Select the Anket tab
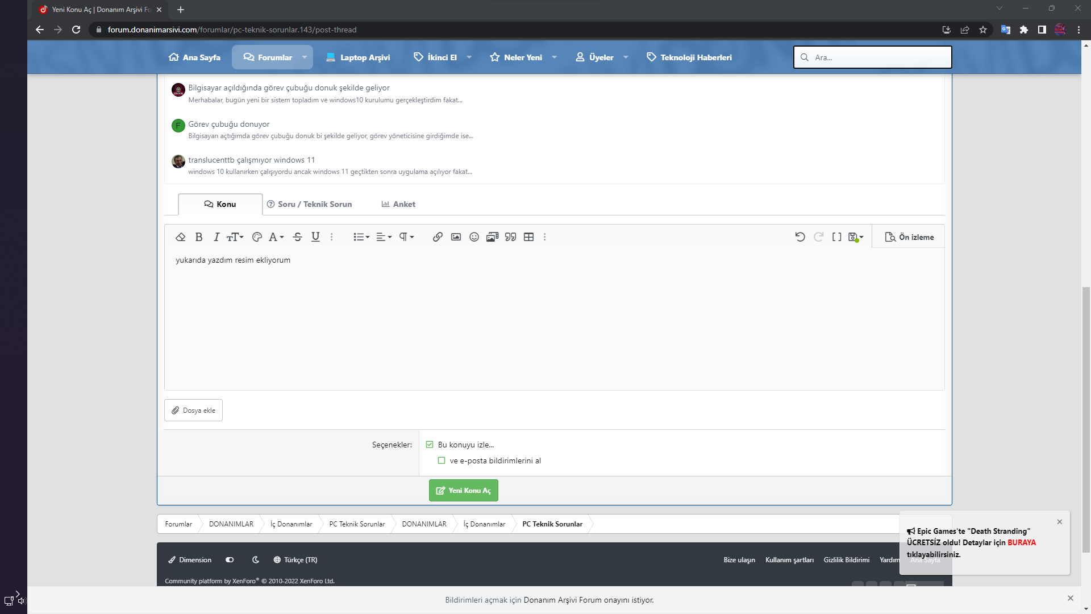The width and height of the screenshot is (1091, 614). click(x=398, y=204)
